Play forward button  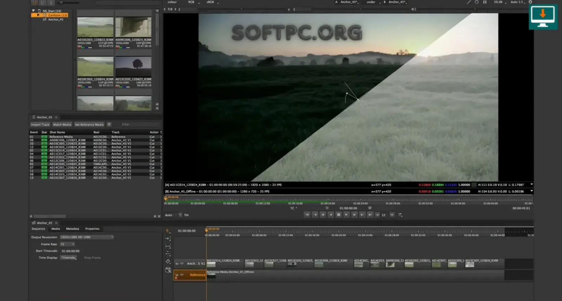point(346,215)
